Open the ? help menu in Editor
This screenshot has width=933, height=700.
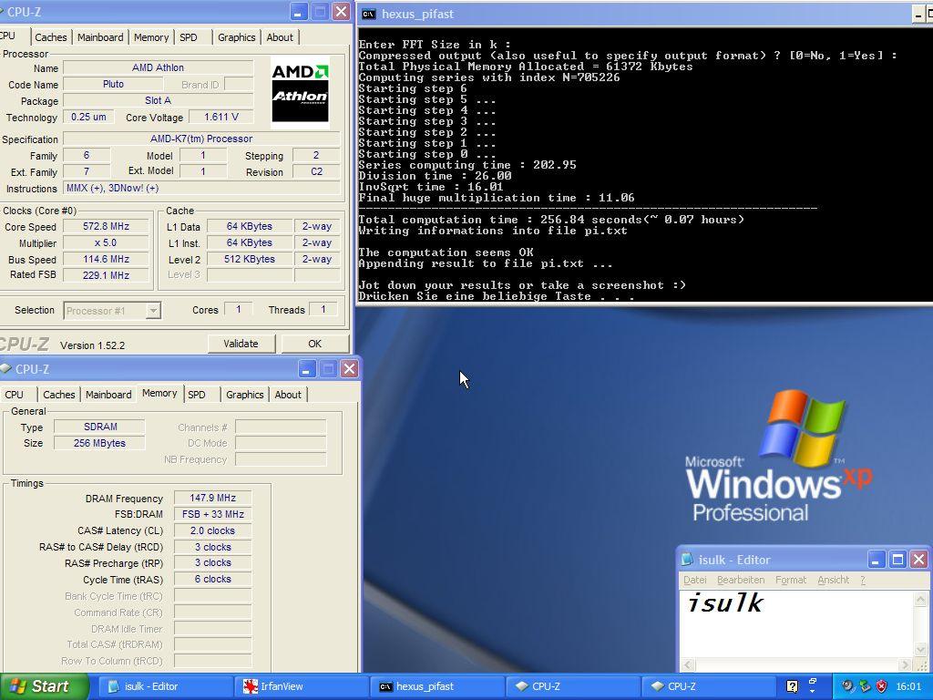[863, 580]
